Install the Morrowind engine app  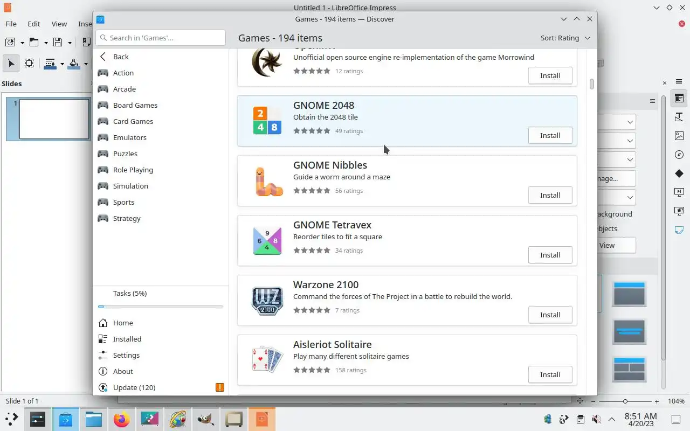pyautogui.click(x=550, y=75)
